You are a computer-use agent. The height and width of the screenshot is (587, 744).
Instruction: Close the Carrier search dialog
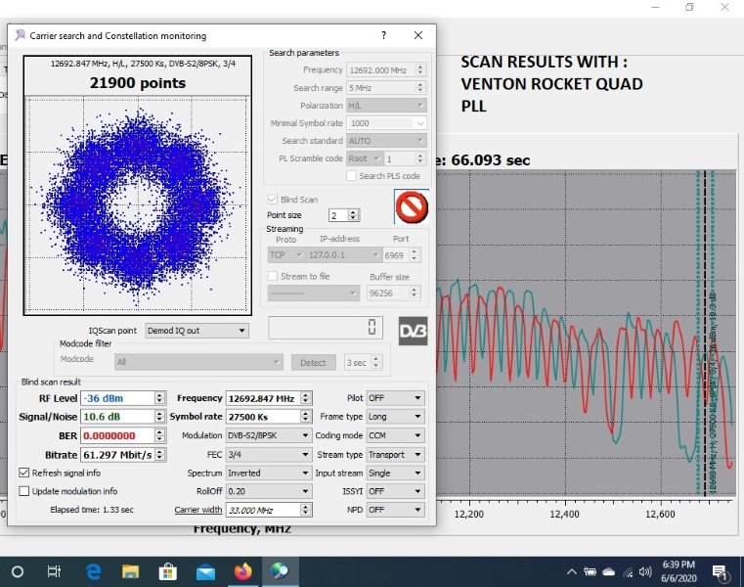[x=418, y=35]
